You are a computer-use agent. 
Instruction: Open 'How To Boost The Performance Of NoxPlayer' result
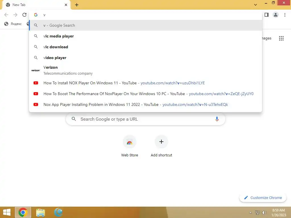tap(146, 94)
